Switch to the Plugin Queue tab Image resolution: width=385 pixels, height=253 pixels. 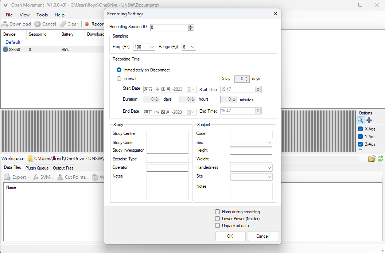click(x=37, y=168)
